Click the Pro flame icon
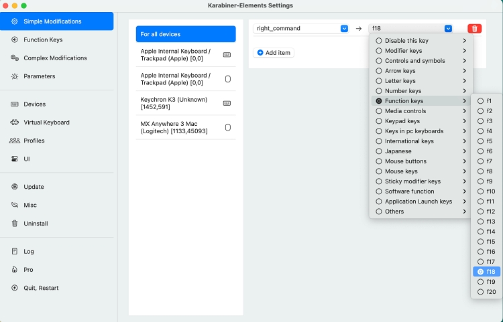 pos(15,270)
